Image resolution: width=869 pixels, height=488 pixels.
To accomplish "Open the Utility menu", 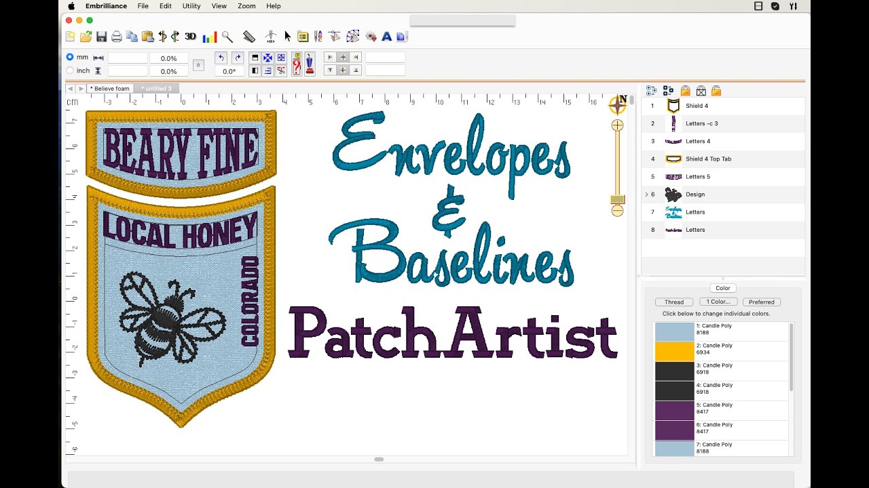I will coord(191,6).
